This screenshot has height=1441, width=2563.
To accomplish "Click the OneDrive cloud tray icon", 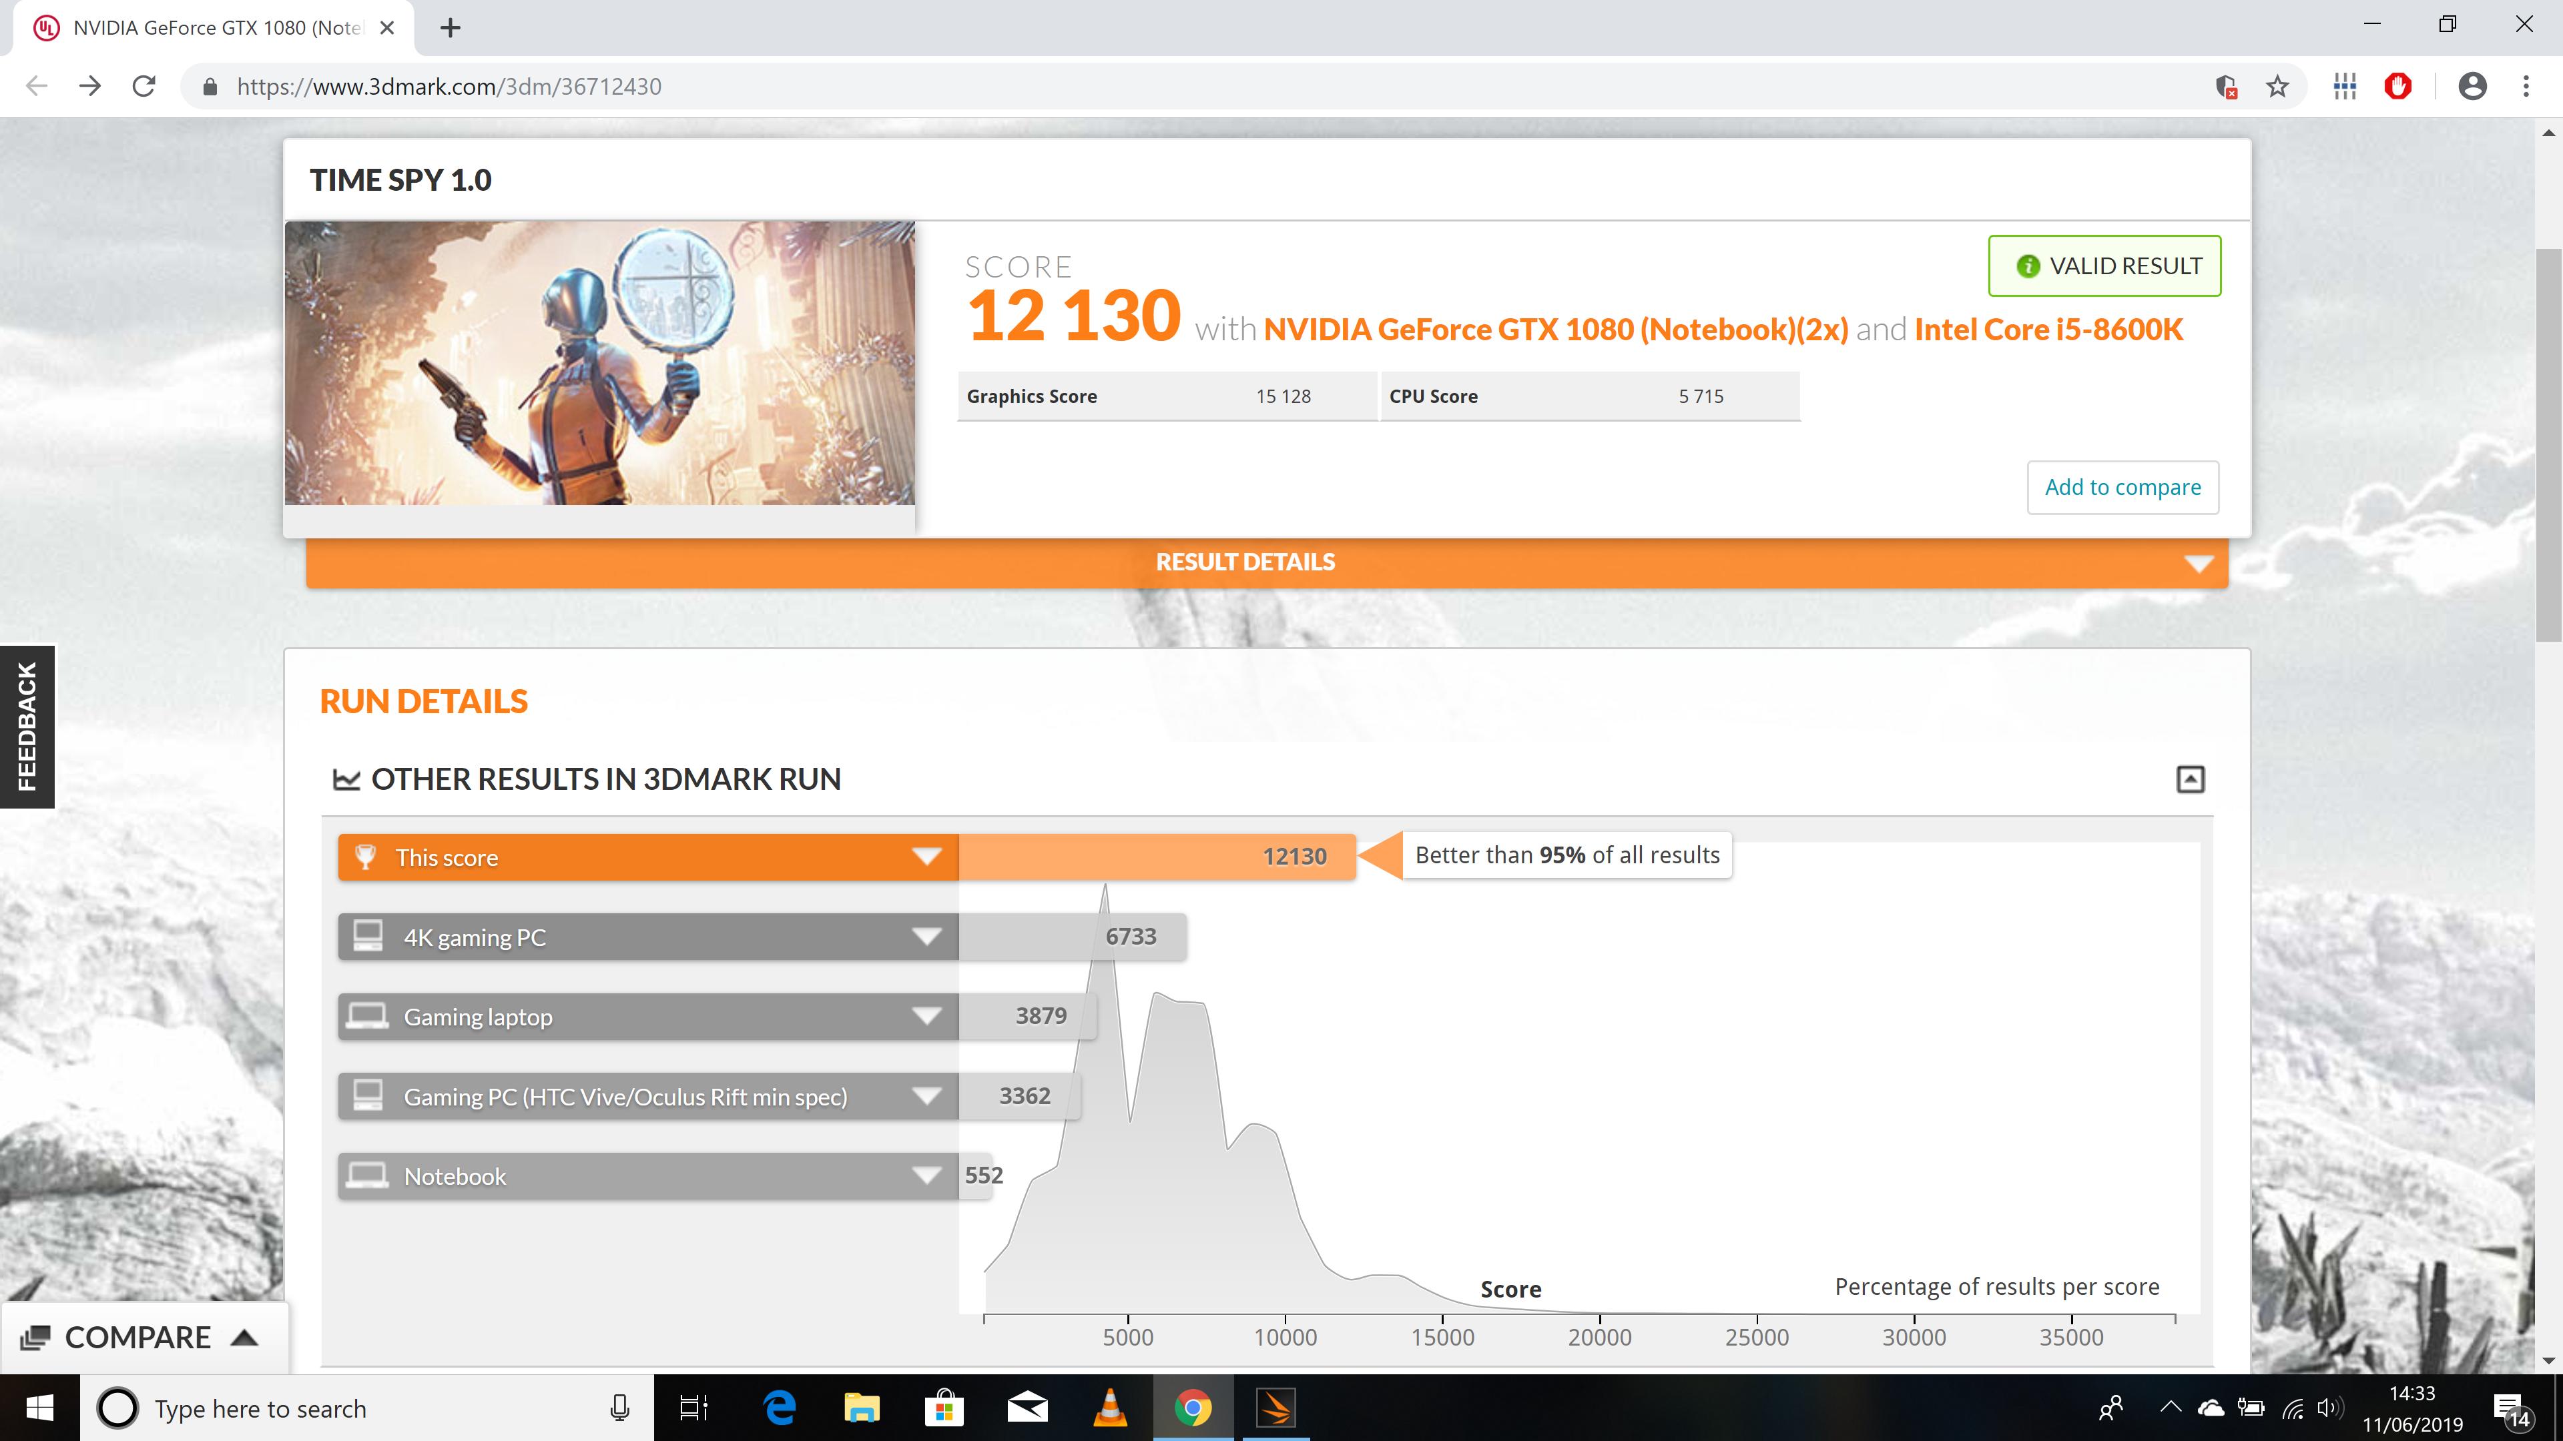I will coord(2210,1408).
